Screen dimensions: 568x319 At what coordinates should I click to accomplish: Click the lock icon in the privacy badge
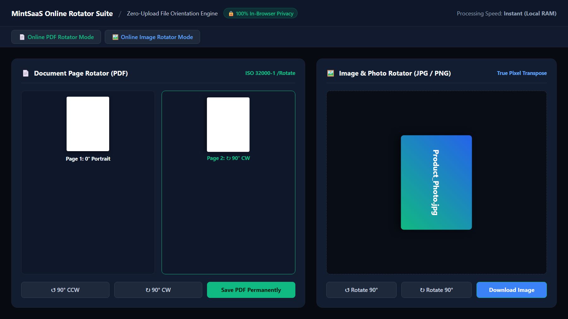click(231, 14)
